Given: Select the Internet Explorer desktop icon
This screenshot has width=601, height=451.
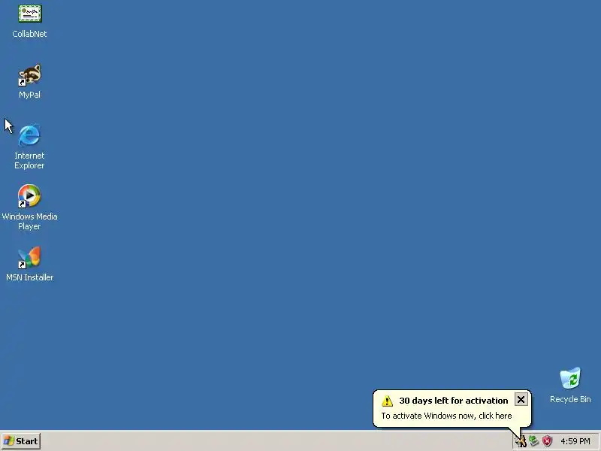Looking at the screenshot, I should [29, 135].
